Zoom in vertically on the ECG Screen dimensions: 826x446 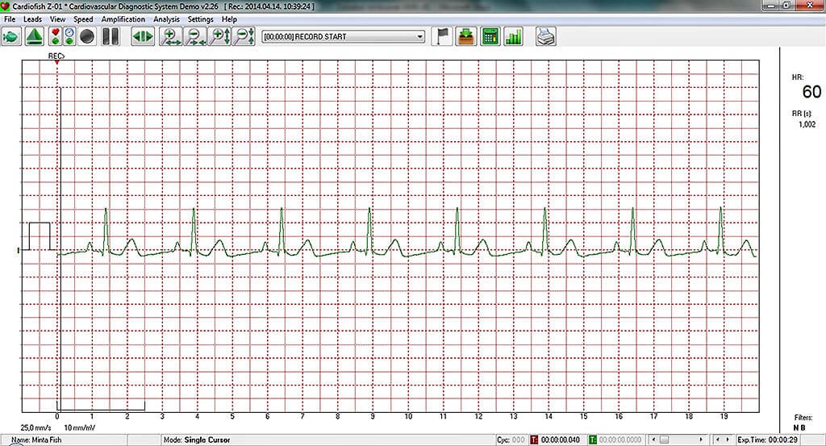point(220,36)
